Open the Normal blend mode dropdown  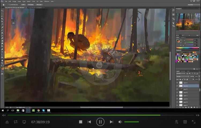click(183, 77)
